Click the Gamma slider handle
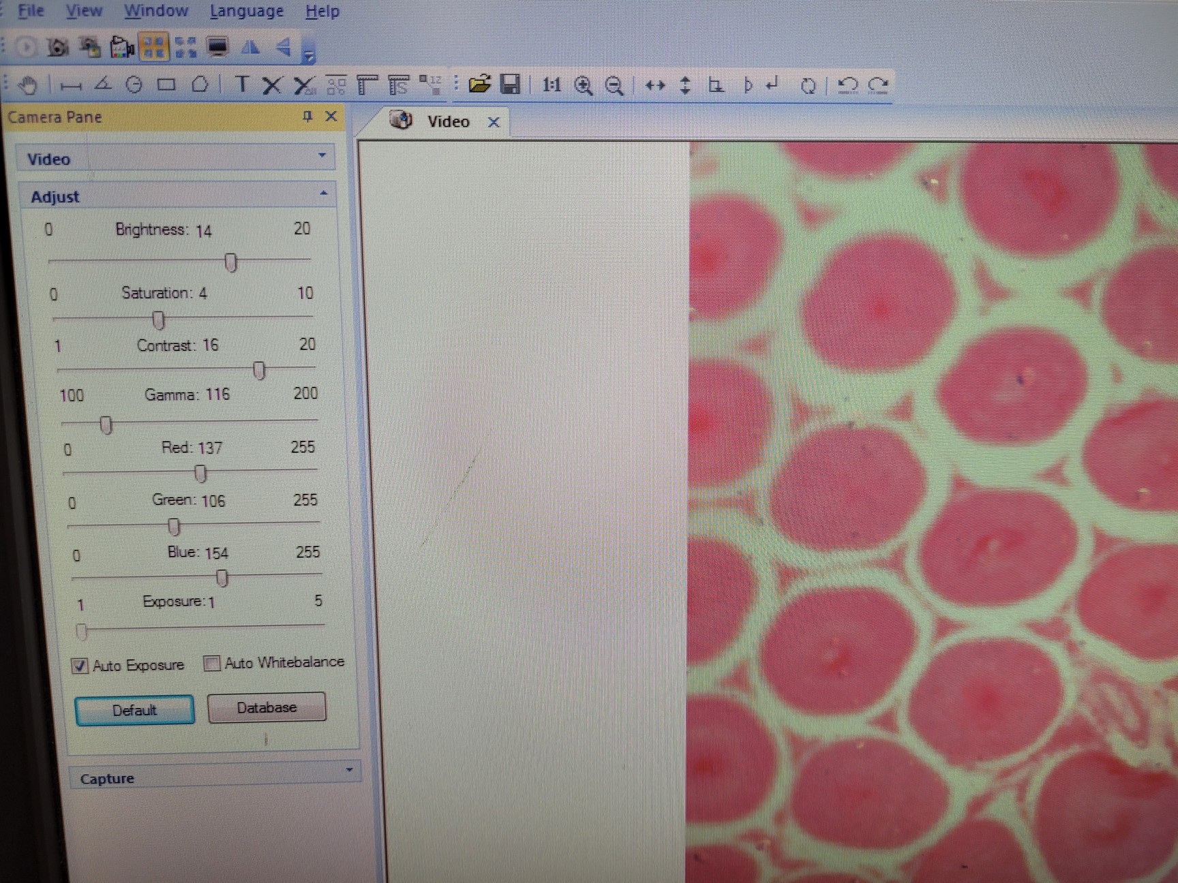The height and width of the screenshot is (883, 1178). coord(106,425)
